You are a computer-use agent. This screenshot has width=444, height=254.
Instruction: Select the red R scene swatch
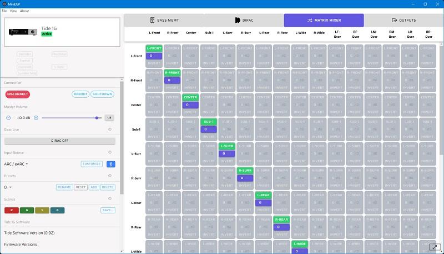click(11, 210)
